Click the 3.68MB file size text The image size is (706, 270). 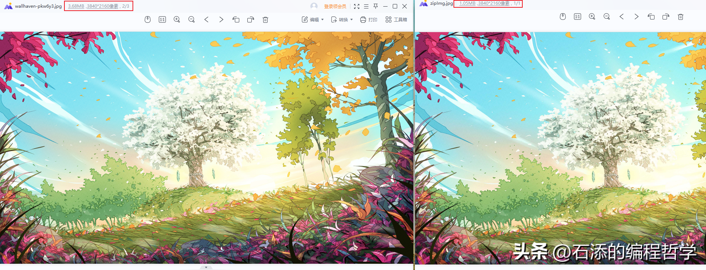click(76, 6)
